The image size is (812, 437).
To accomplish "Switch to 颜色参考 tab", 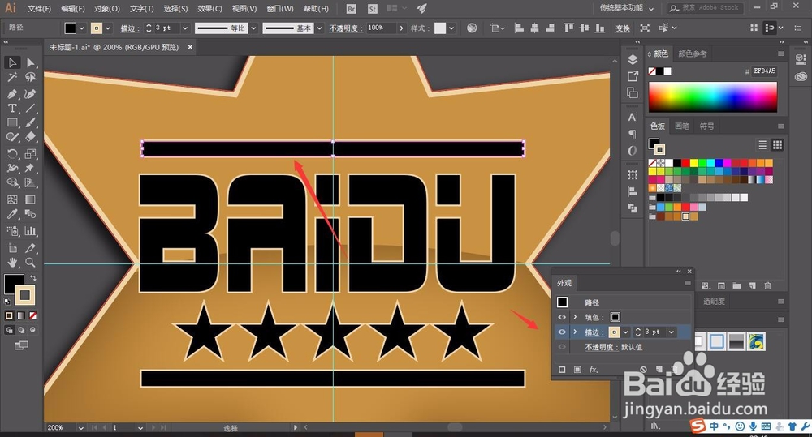I will 693,54.
